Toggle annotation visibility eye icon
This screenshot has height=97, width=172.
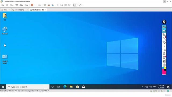click(164, 27)
